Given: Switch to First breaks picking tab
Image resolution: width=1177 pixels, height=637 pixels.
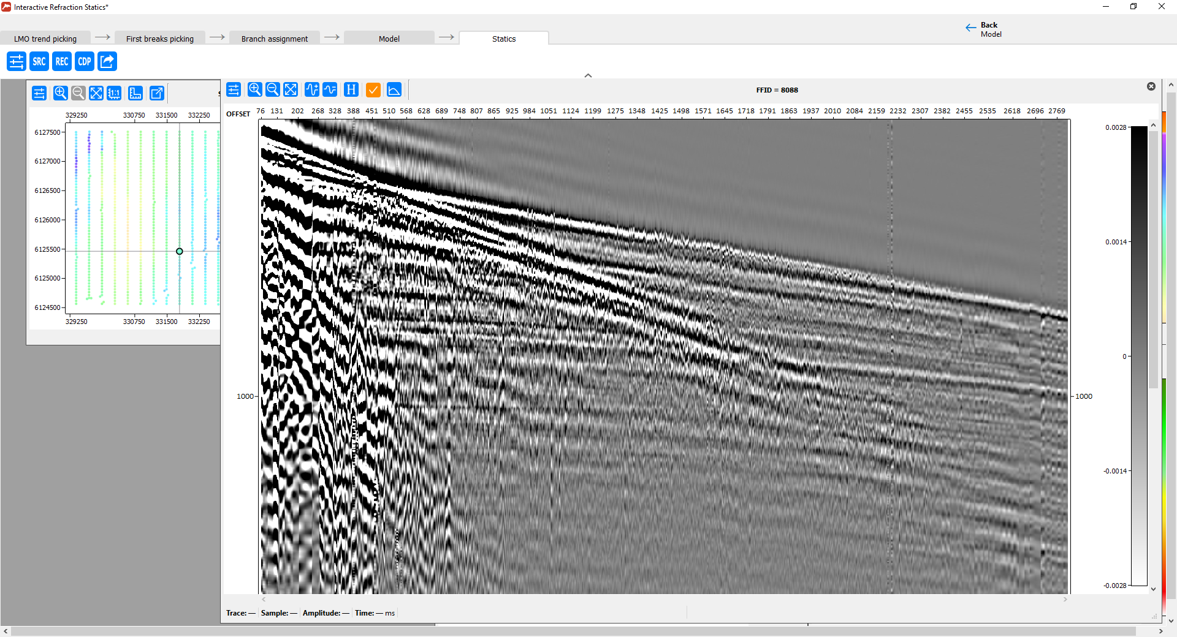Looking at the screenshot, I should [x=160, y=39].
